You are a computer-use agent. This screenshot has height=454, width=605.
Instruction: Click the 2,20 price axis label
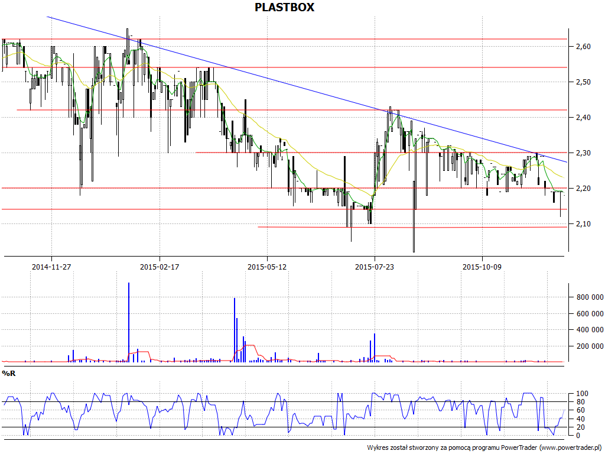pos(583,189)
